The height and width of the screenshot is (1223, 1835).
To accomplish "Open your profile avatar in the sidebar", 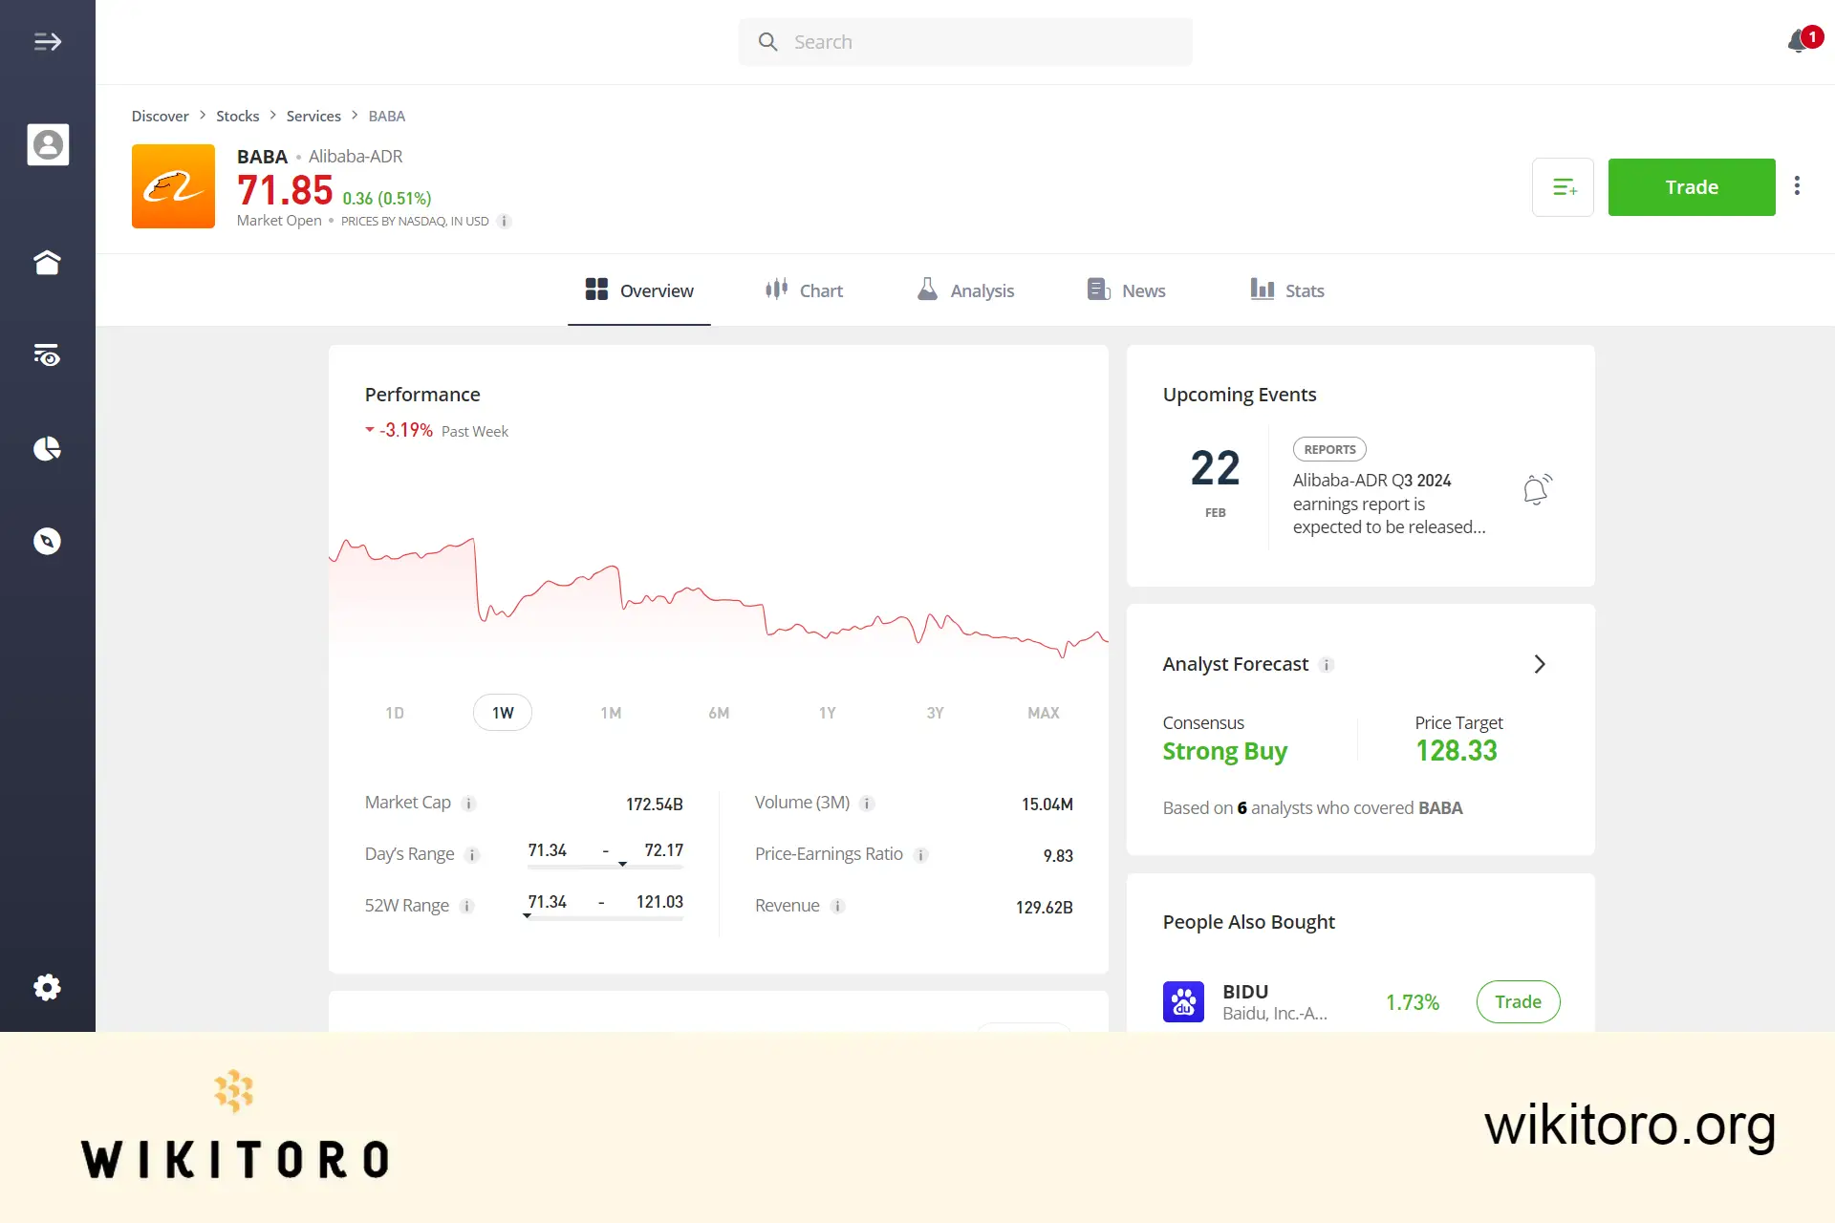I will pos(48,144).
